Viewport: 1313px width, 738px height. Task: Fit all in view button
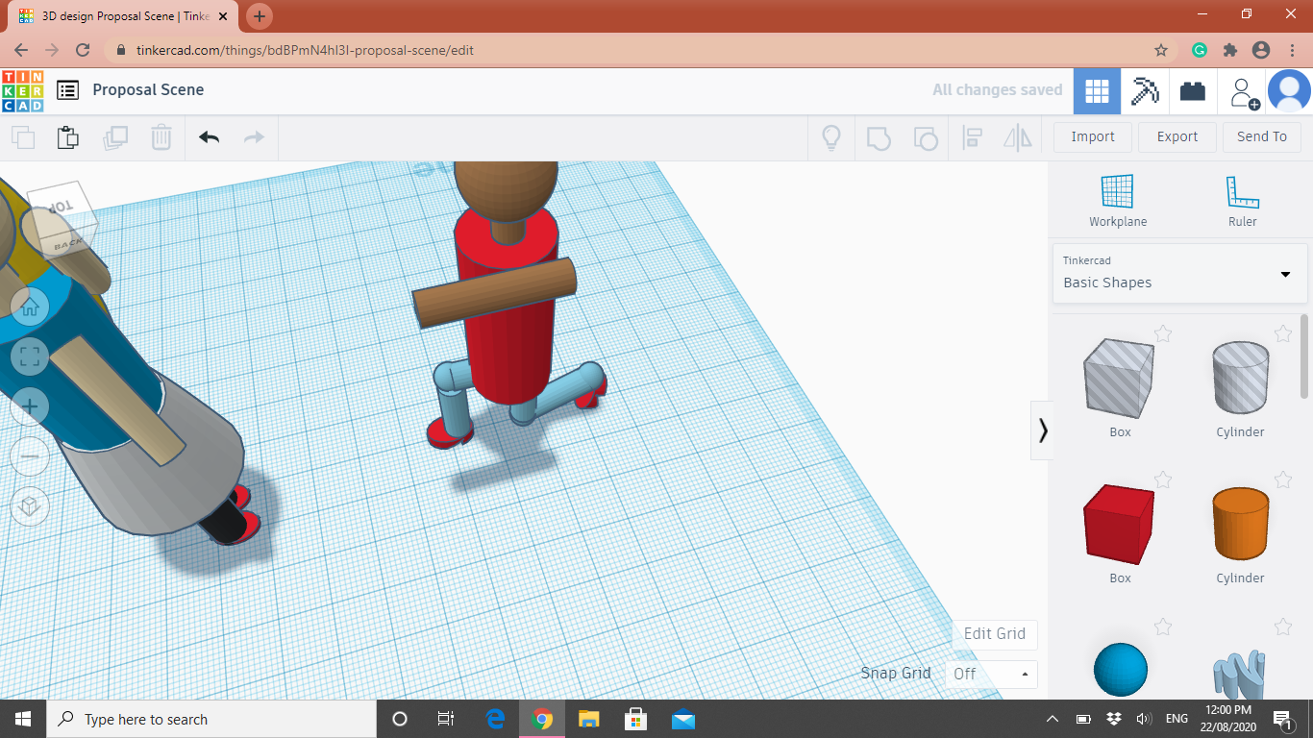[x=30, y=357]
